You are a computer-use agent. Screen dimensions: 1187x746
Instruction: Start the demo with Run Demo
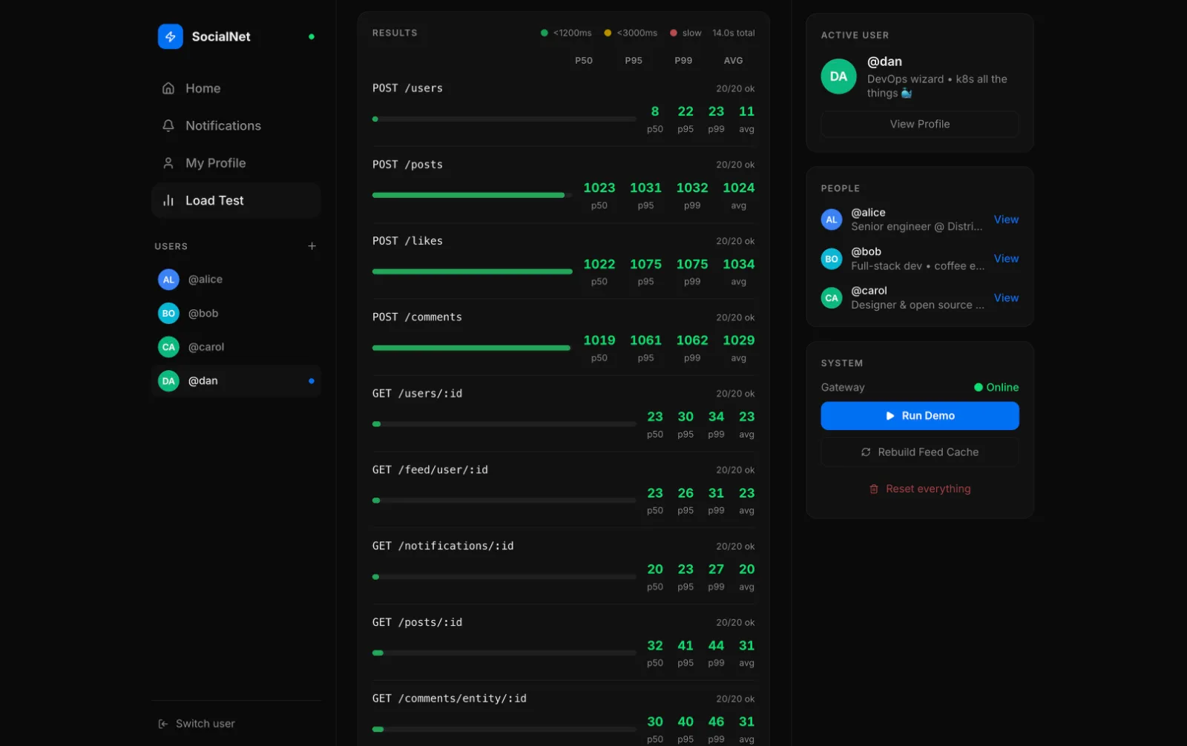pos(920,416)
